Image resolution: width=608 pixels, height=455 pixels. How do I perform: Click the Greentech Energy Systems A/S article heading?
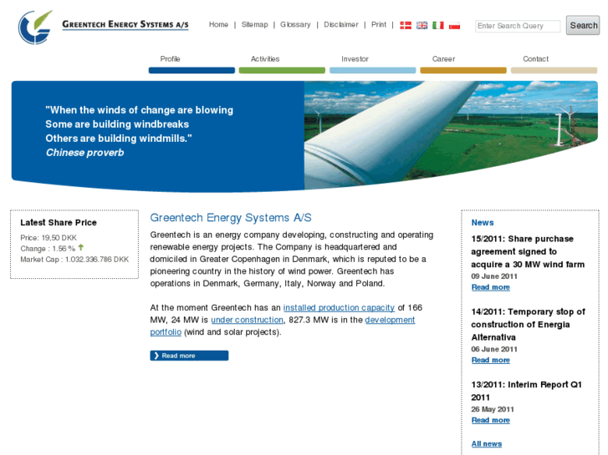(231, 218)
